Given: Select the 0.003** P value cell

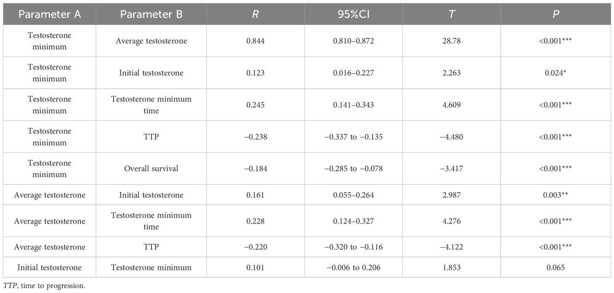Looking at the screenshot, I should 556,195.
